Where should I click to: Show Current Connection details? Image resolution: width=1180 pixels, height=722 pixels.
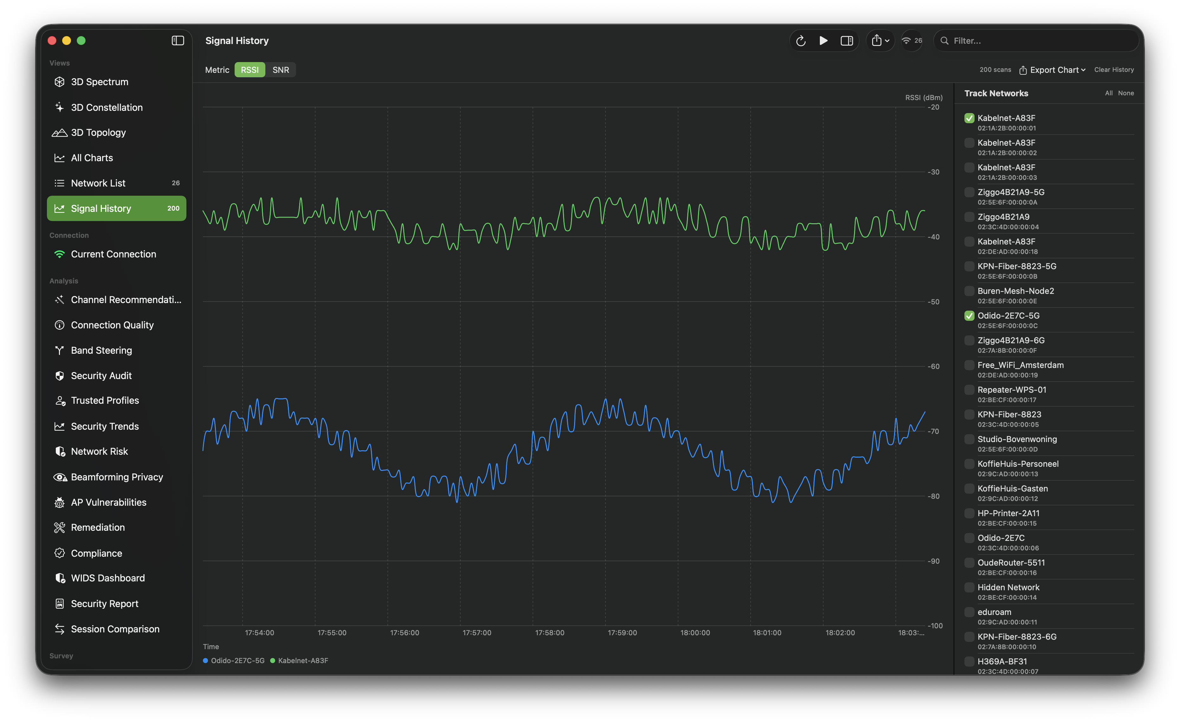click(x=116, y=254)
